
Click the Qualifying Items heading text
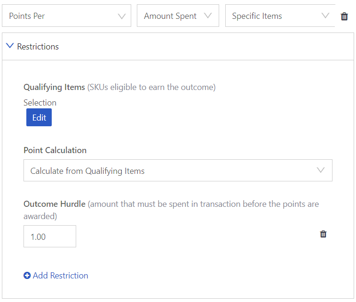point(54,87)
